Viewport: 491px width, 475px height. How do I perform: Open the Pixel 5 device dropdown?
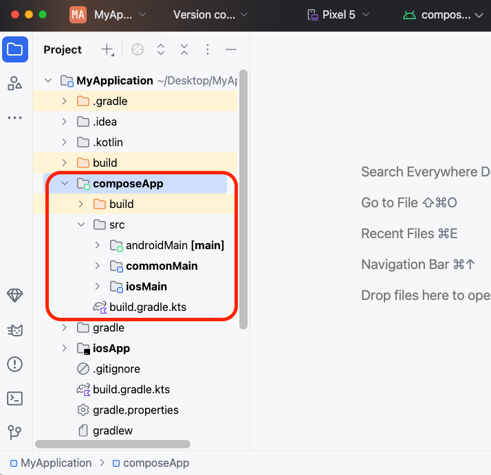[x=338, y=14]
